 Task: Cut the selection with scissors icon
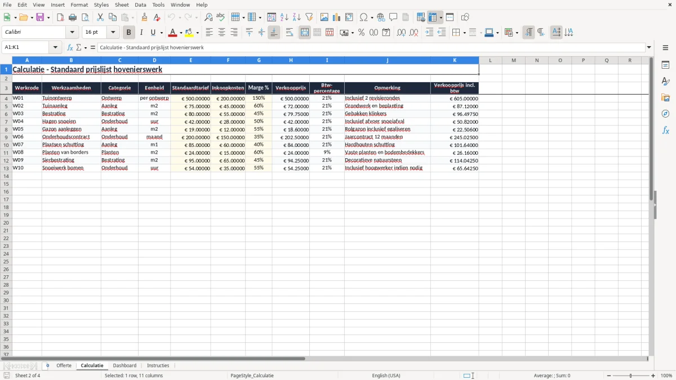click(x=100, y=17)
